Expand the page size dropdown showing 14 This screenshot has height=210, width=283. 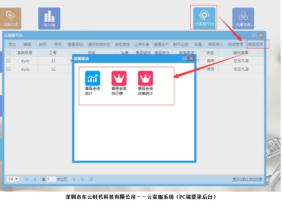pyautogui.click(x=14, y=179)
